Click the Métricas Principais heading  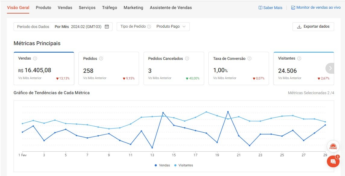point(37,43)
